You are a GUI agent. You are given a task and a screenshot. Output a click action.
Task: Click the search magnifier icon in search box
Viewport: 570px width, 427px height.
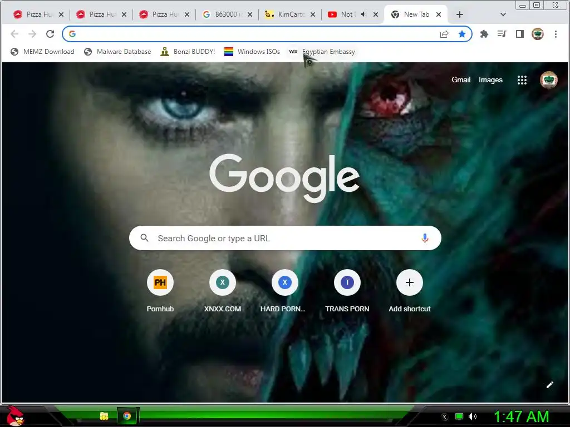144,238
